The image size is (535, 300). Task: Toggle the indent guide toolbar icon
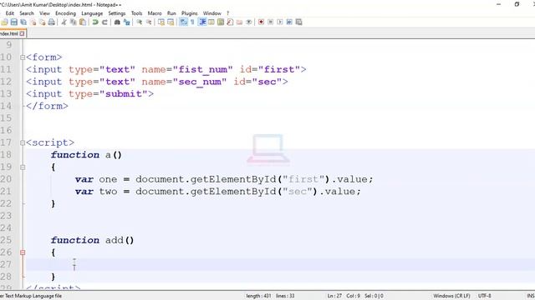point(202,22)
